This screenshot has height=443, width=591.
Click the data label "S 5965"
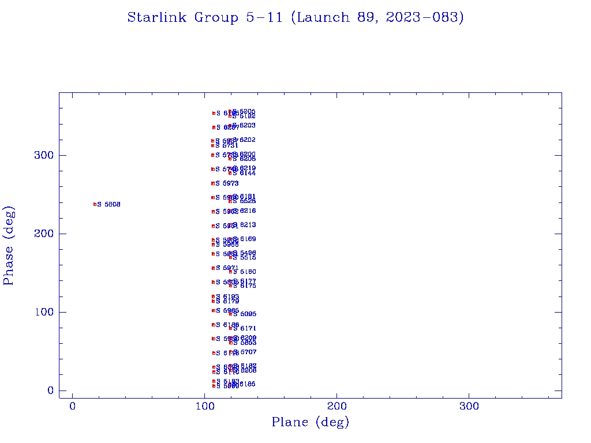227,310
